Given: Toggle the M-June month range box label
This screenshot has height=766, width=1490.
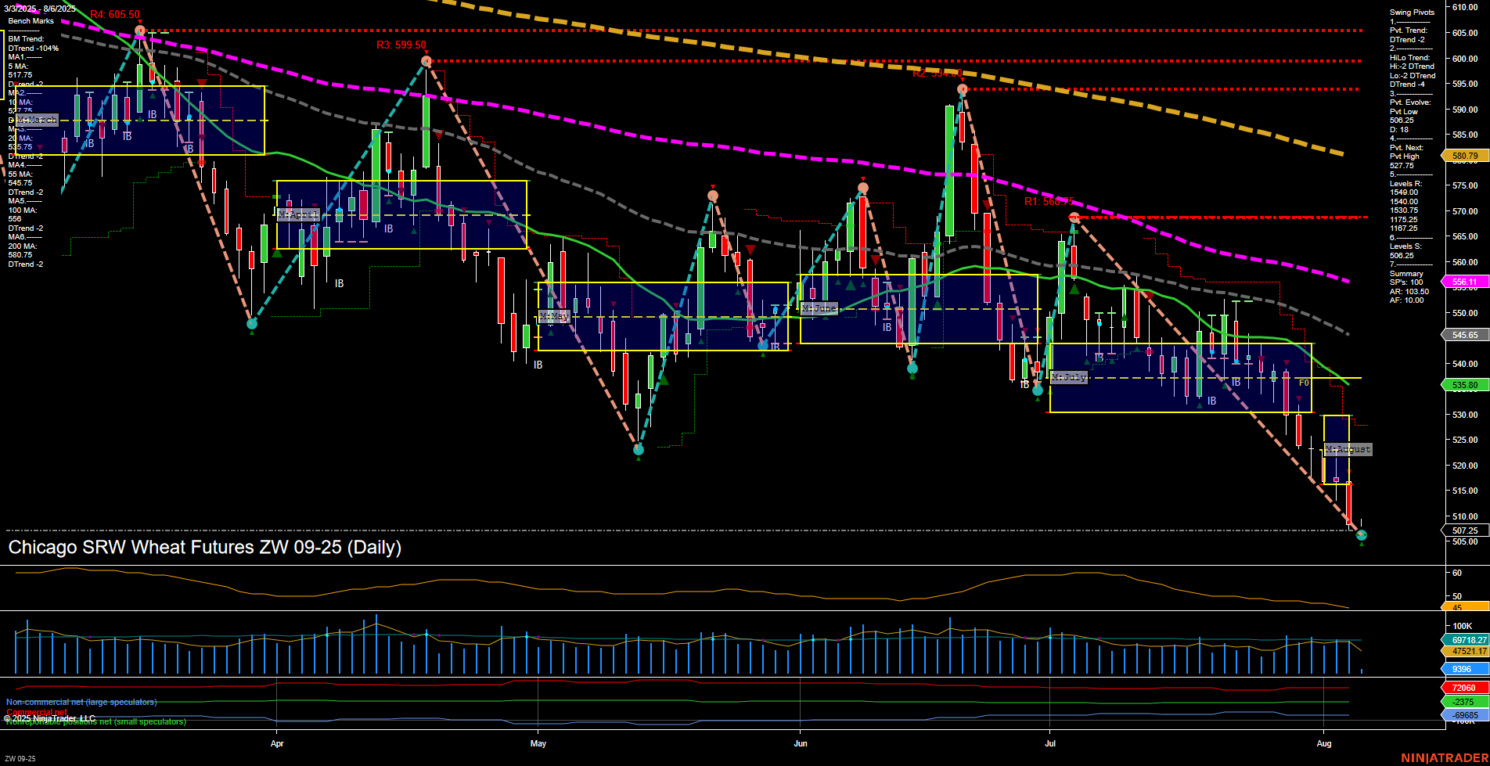Looking at the screenshot, I should click(x=819, y=308).
